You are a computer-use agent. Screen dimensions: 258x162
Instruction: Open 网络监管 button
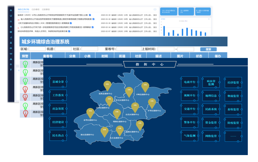(x=211, y=136)
